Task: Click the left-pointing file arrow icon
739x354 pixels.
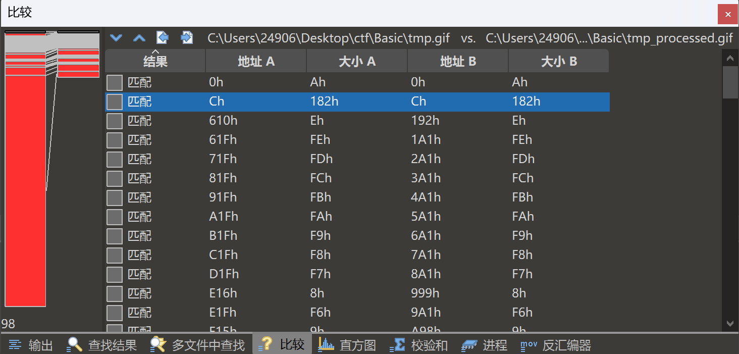Action: tap(163, 37)
